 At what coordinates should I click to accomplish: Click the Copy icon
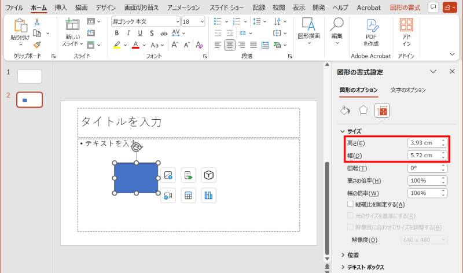click(x=37, y=34)
